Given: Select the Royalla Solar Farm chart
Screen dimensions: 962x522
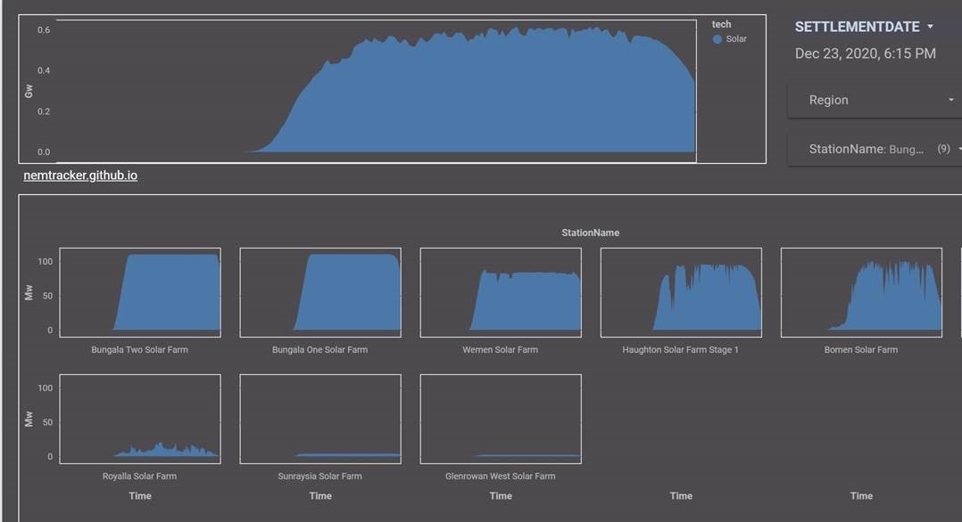Looking at the screenshot, I should click(140, 419).
